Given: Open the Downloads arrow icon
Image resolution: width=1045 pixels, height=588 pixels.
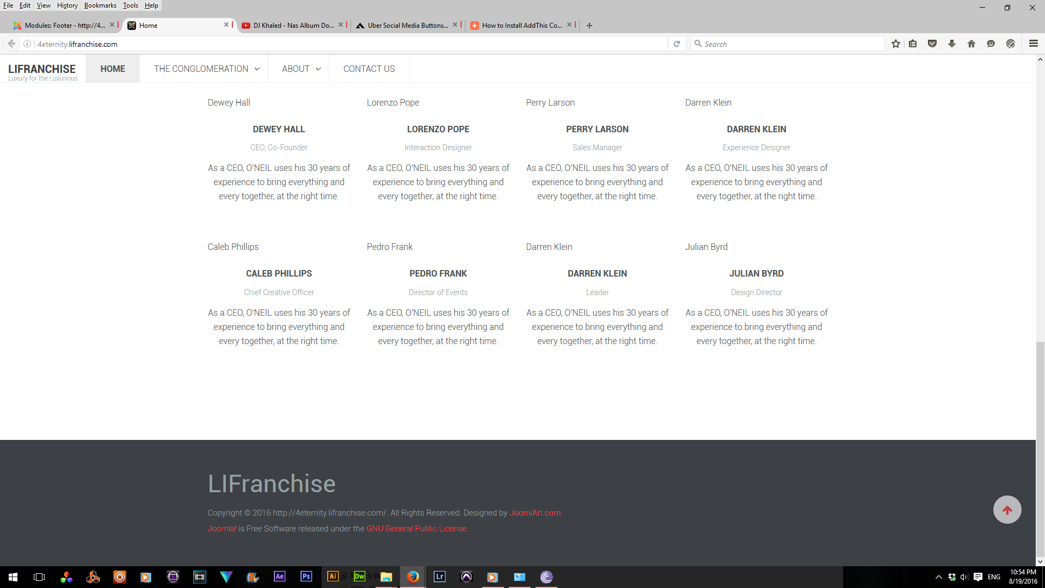Looking at the screenshot, I should [952, 44].
